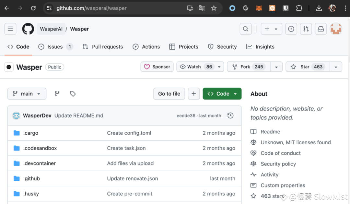Image resolution: width=350 pixels, height=204 pixels.
Task: Expand the Fork dropdown arrow
Action: 276,67
